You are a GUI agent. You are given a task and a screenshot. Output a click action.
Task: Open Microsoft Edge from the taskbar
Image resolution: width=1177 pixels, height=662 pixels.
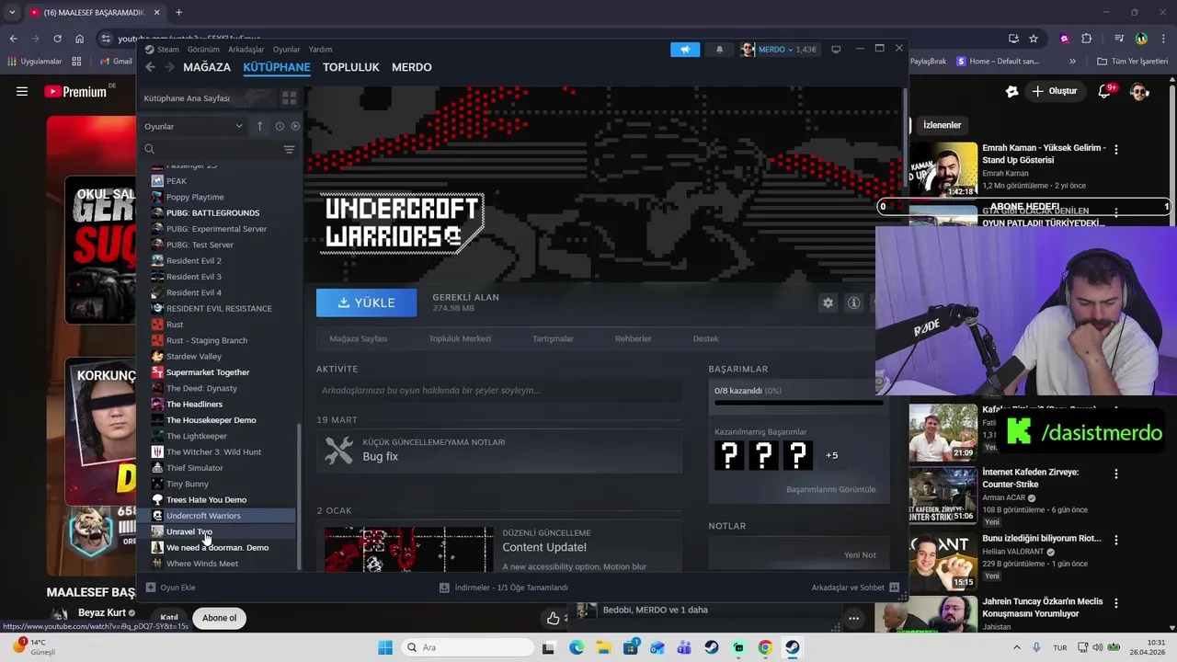[x=577, y=647]
